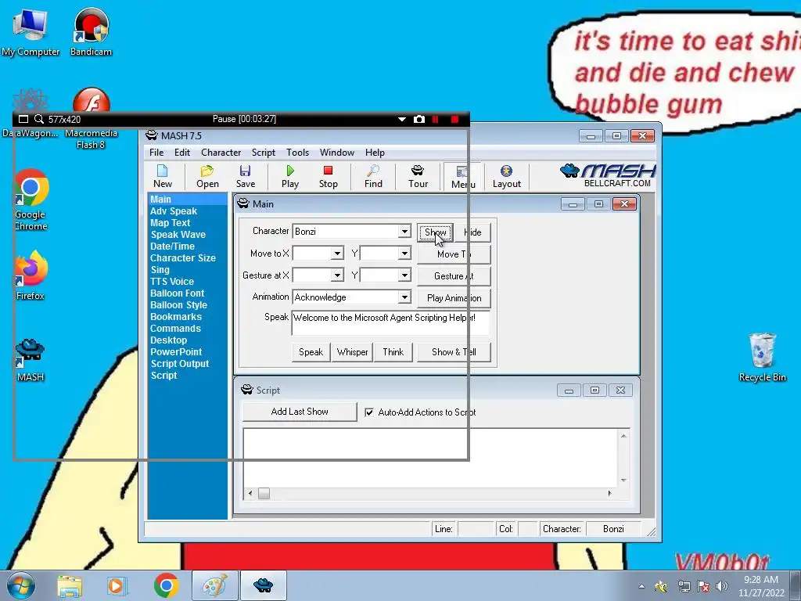Show hidden system tray icons arrow
Image resolution: width=801 pixels, height=601 pixels.
641,587
